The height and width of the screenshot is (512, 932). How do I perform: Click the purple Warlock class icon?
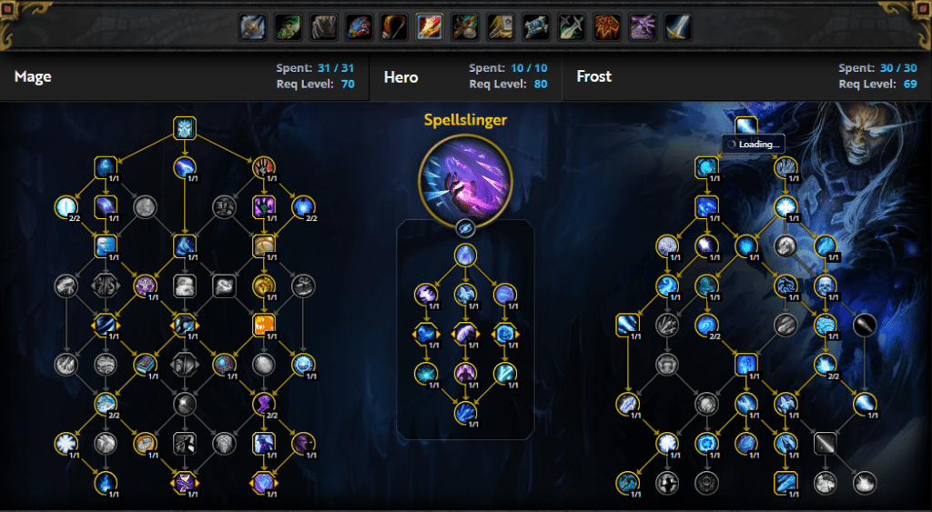[643, 27]
